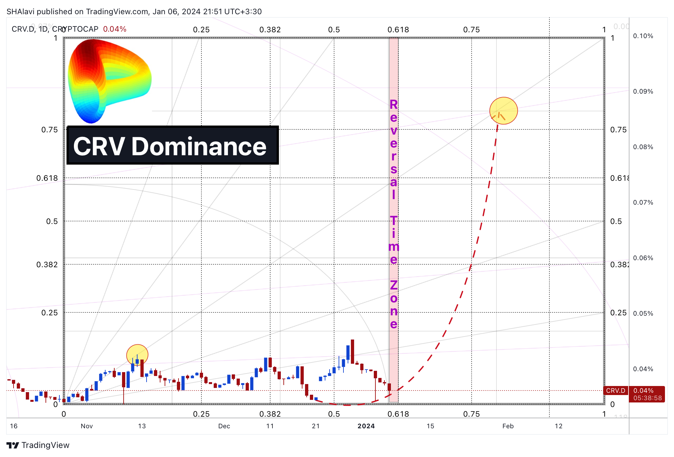Click the 15 date label on time axis
Image resolution: width=674 pixels, height=457 pixels.
coord(431,426)
